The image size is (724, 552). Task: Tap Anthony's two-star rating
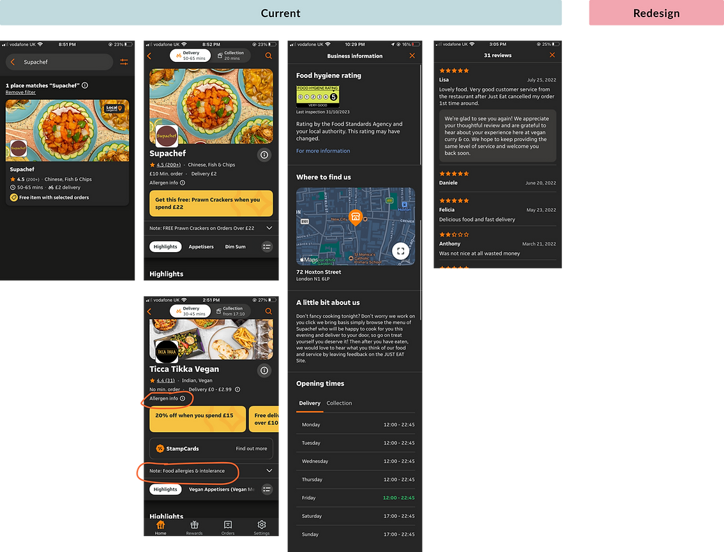454,234
